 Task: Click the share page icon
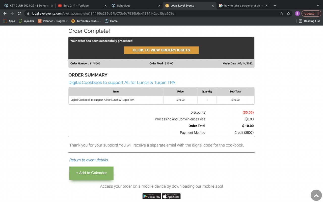click(281, 14)
